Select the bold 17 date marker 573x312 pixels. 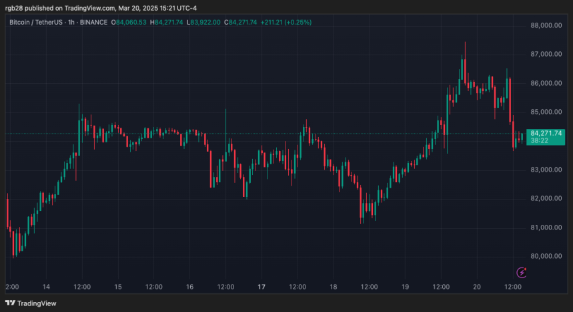point(261,287)
